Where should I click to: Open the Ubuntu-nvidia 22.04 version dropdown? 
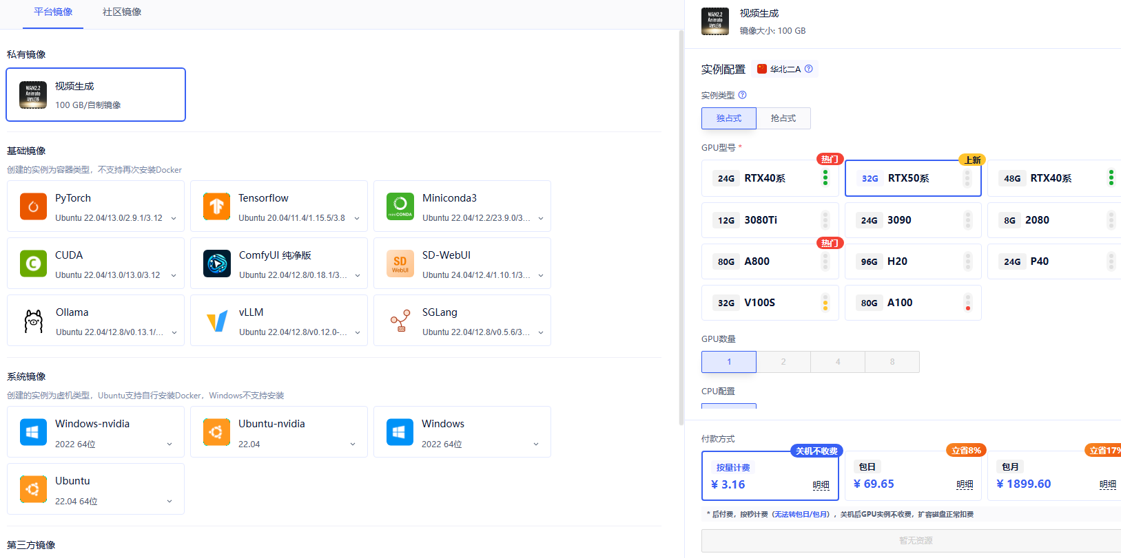(x=353, y=444)
